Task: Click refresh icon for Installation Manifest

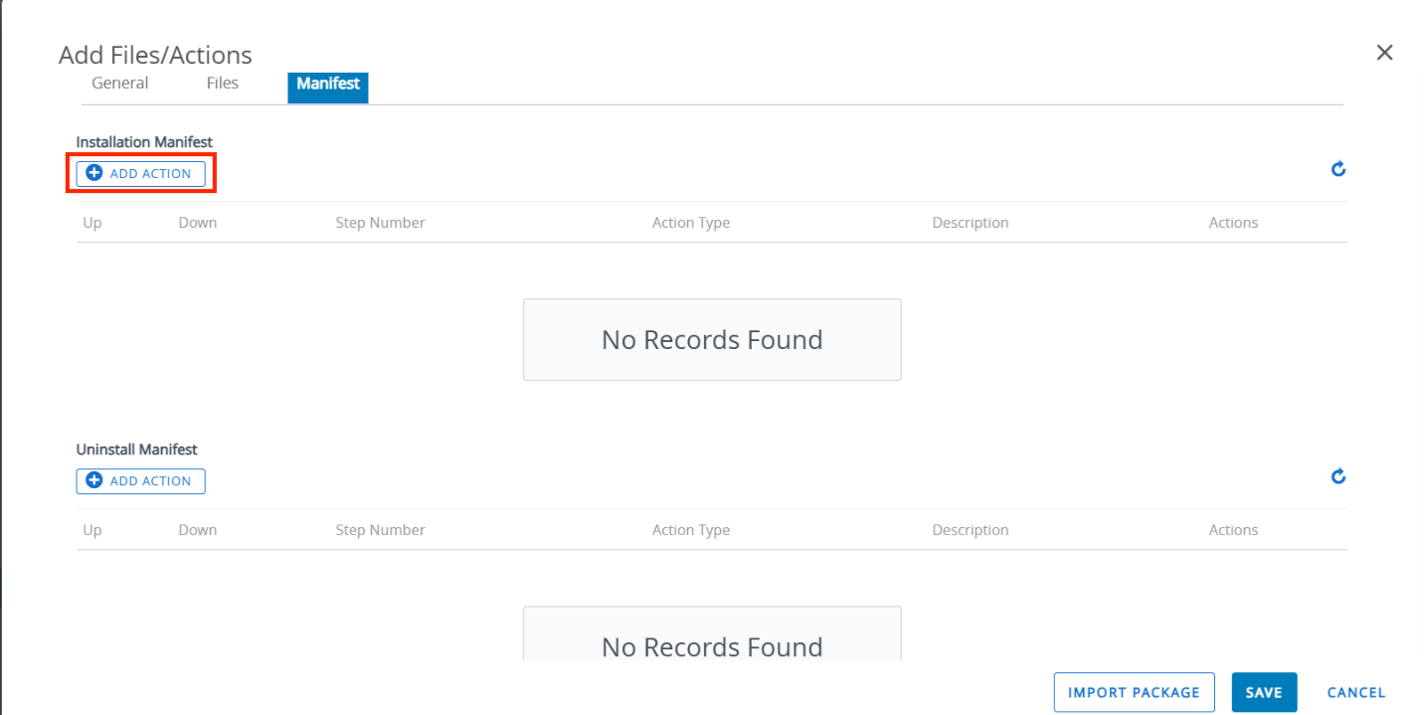Action: pyautogui.click(x=1338, y=169)
